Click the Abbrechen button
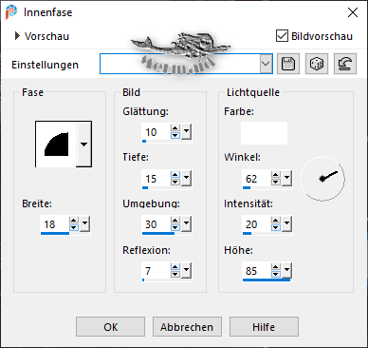 coord(187,327)
